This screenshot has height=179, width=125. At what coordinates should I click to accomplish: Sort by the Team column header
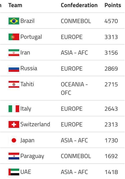(15, 5)
